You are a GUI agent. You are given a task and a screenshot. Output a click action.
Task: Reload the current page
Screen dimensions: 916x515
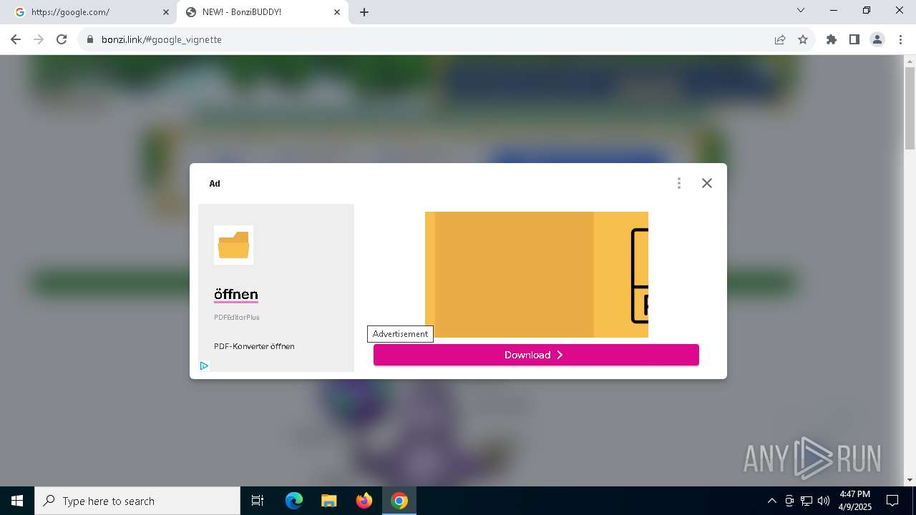pyautogui.click(x=62, y=39)
